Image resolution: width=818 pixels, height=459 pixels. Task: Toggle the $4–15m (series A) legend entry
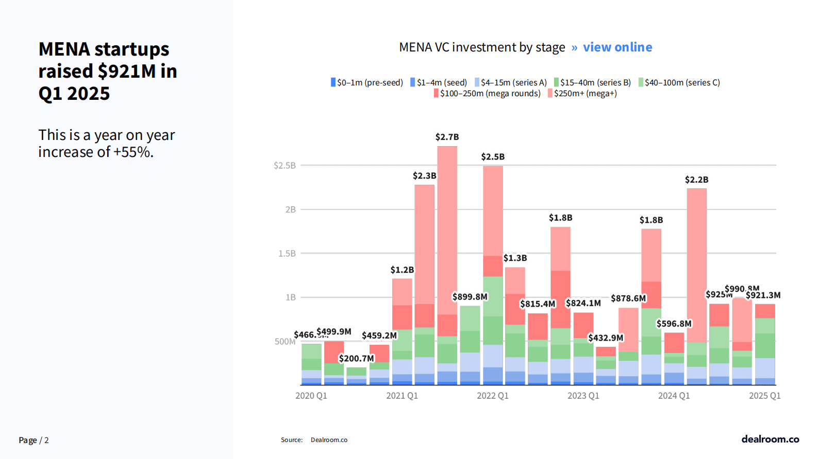pos(511,82)
